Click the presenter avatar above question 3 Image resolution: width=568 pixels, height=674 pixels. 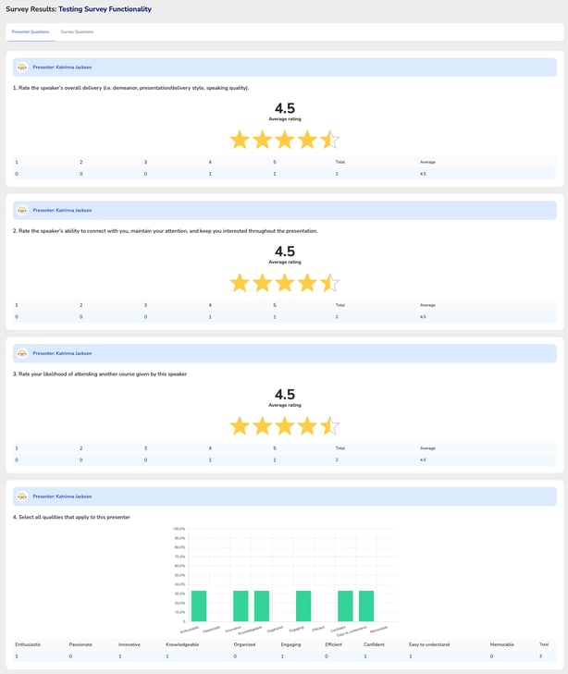22,353
